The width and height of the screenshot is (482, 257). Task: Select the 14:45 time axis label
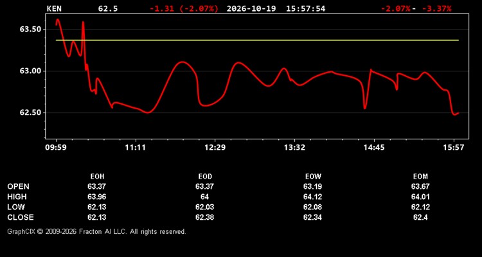tap(374, 148)
